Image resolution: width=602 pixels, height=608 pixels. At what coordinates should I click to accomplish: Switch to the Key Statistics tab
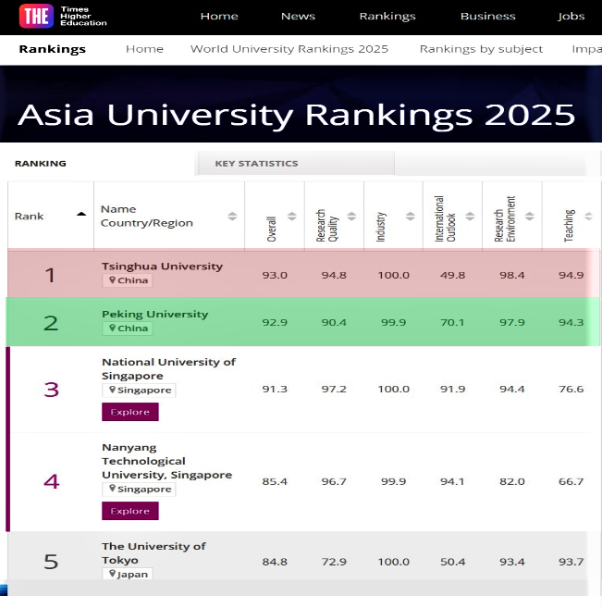click(256, 164)
